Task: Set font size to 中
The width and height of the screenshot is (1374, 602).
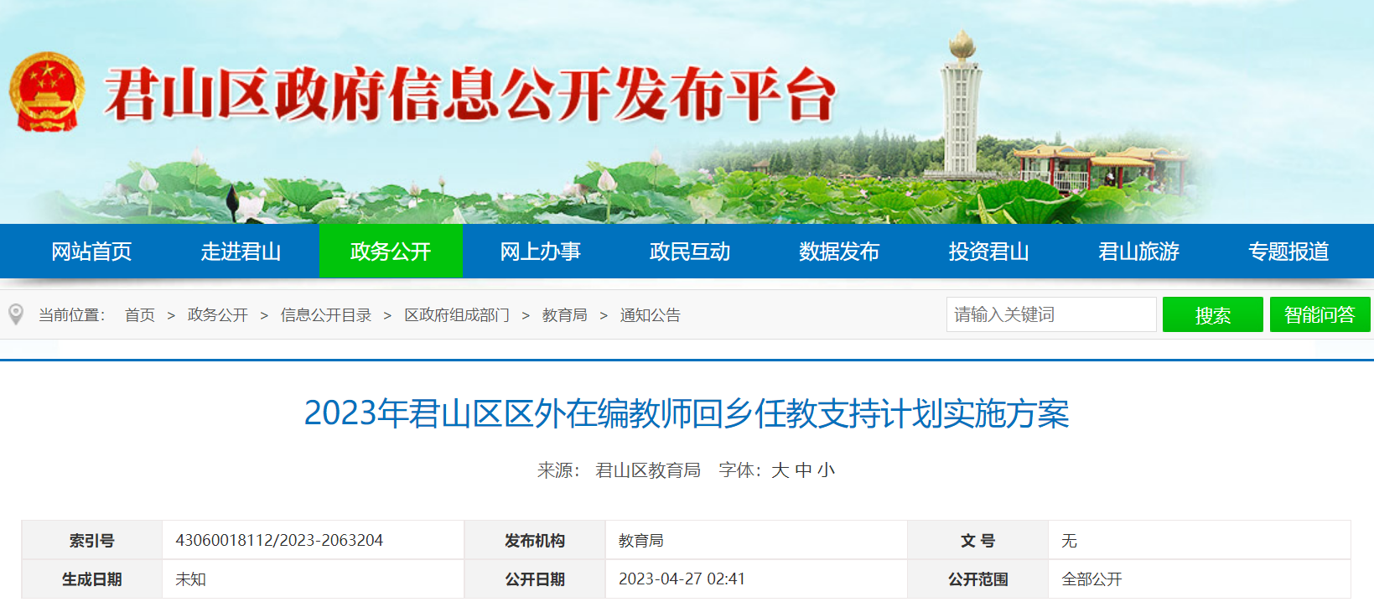Action: [x=803, y=470]
